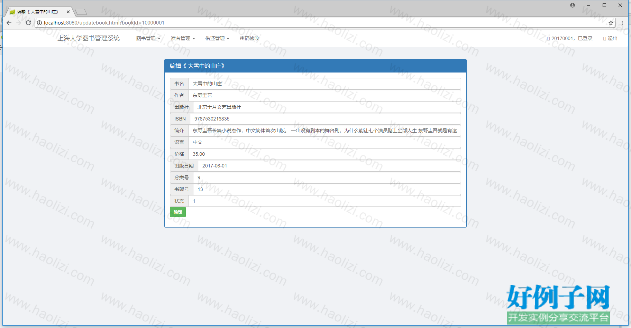Focus the 书架号 input containing 13

327,189
